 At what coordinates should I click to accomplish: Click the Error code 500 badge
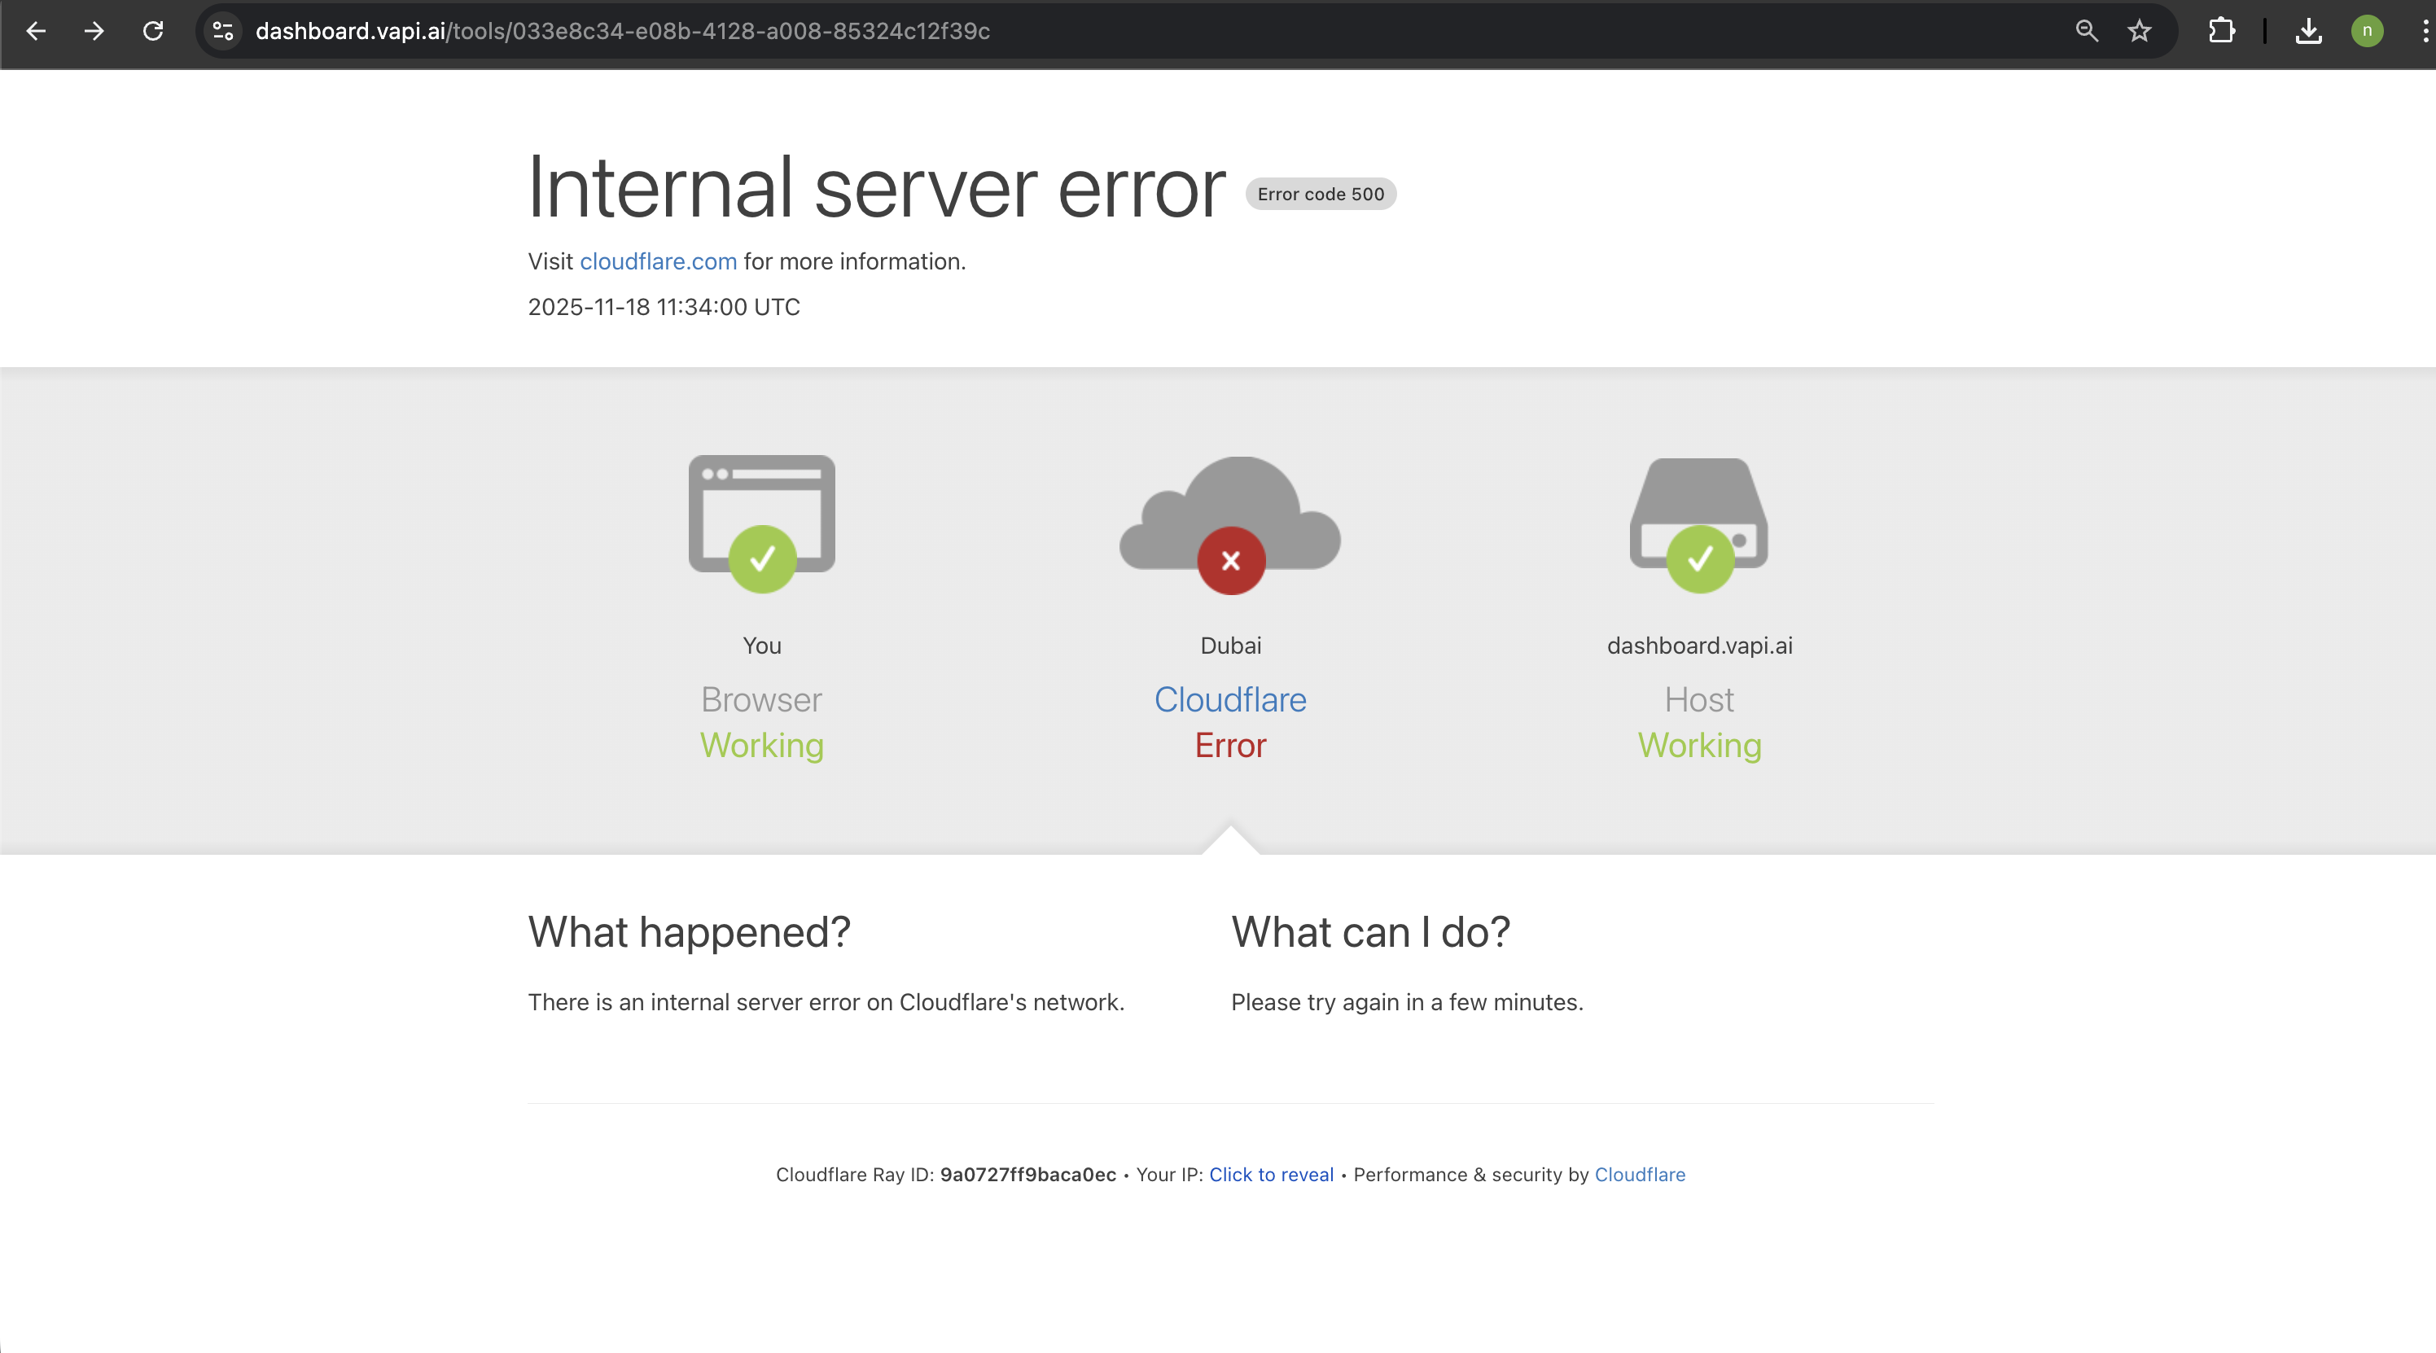pyautogui.click(x=1320, y=194)
